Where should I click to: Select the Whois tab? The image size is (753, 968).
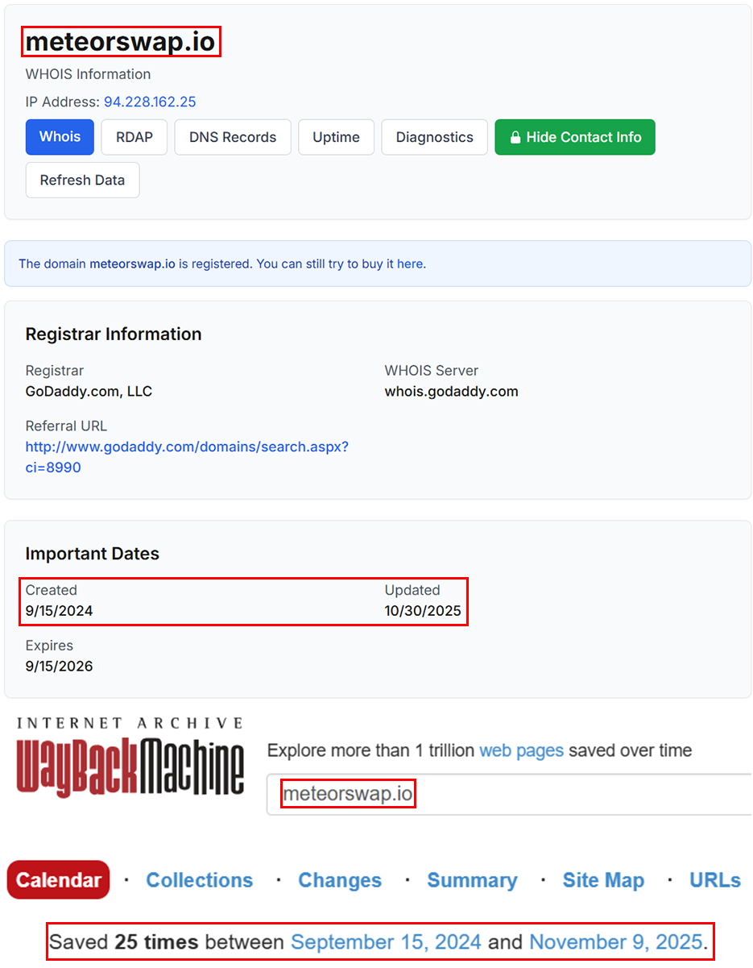point(59,137)
